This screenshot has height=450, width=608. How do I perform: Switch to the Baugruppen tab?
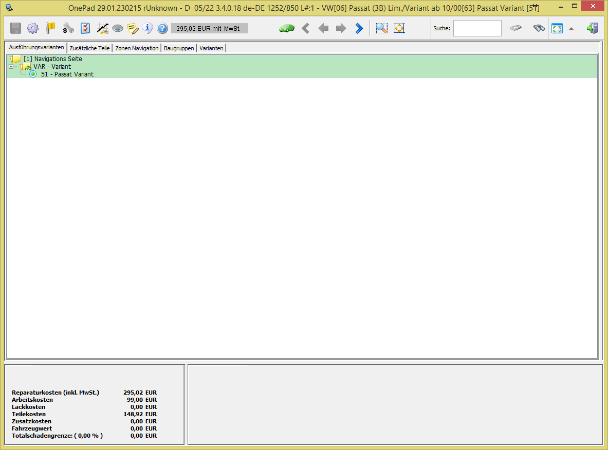[179, 48]
